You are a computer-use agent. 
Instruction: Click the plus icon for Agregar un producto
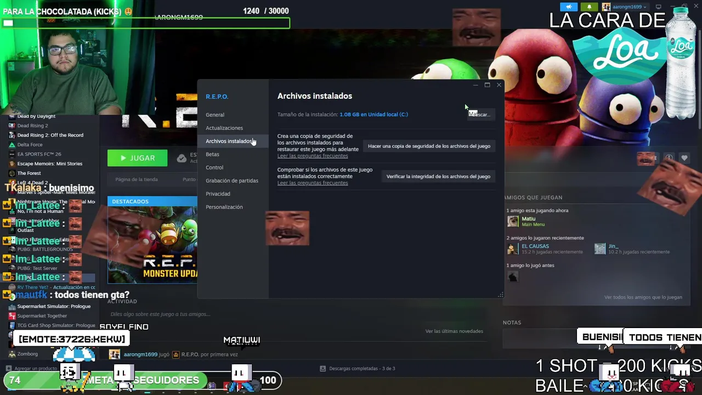pyautogui.click(x=8, y=369)
